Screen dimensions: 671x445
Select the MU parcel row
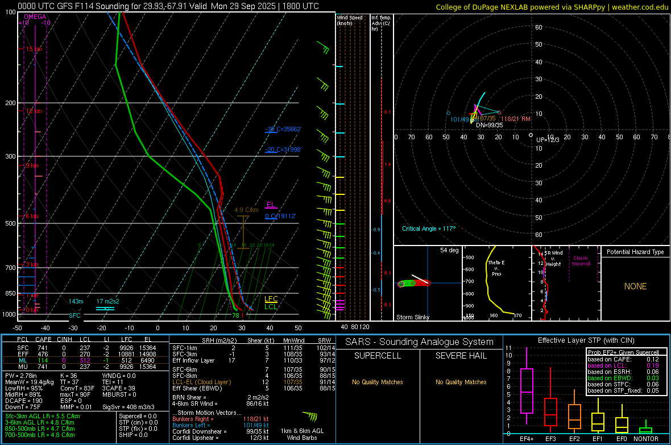click(x=86, y=367)
